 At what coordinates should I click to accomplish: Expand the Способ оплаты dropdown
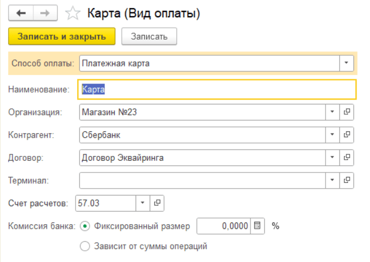(x=346, y=63)
